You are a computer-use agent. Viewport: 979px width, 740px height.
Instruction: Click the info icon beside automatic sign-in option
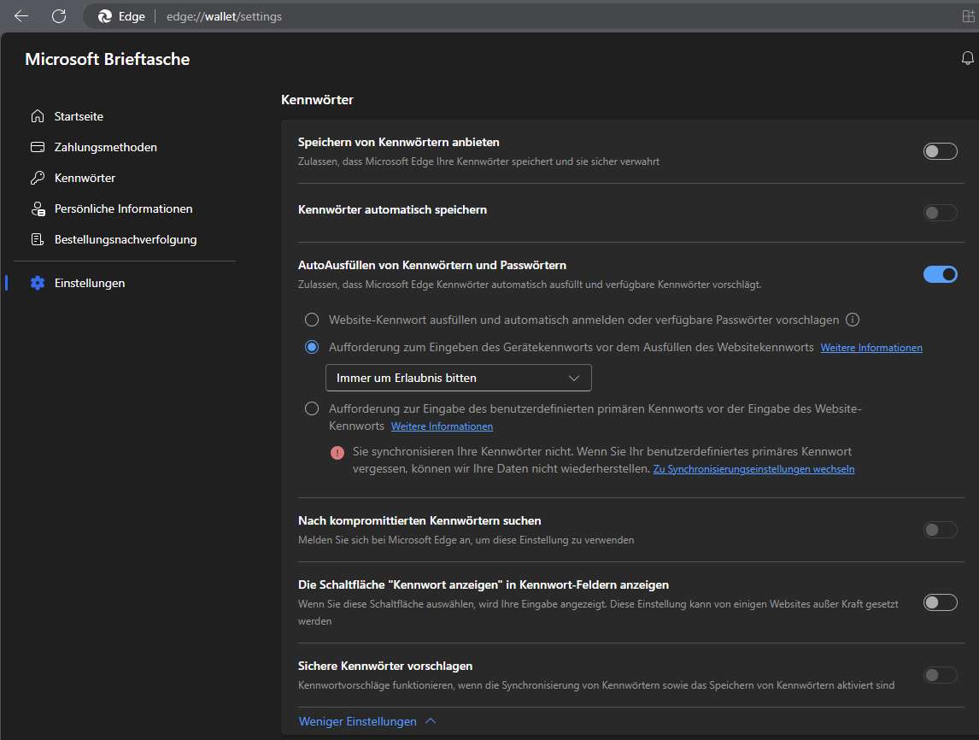coord(853,320)
